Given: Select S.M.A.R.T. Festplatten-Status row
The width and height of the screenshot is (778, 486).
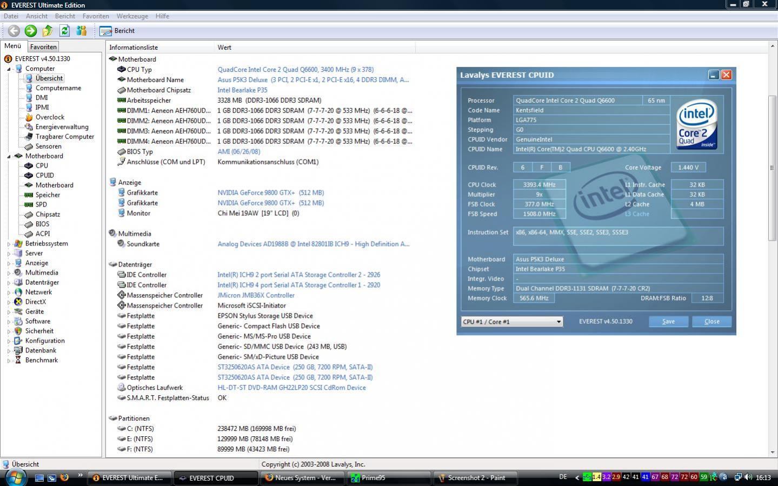Looking at the screenshot, I should point(168,398).
